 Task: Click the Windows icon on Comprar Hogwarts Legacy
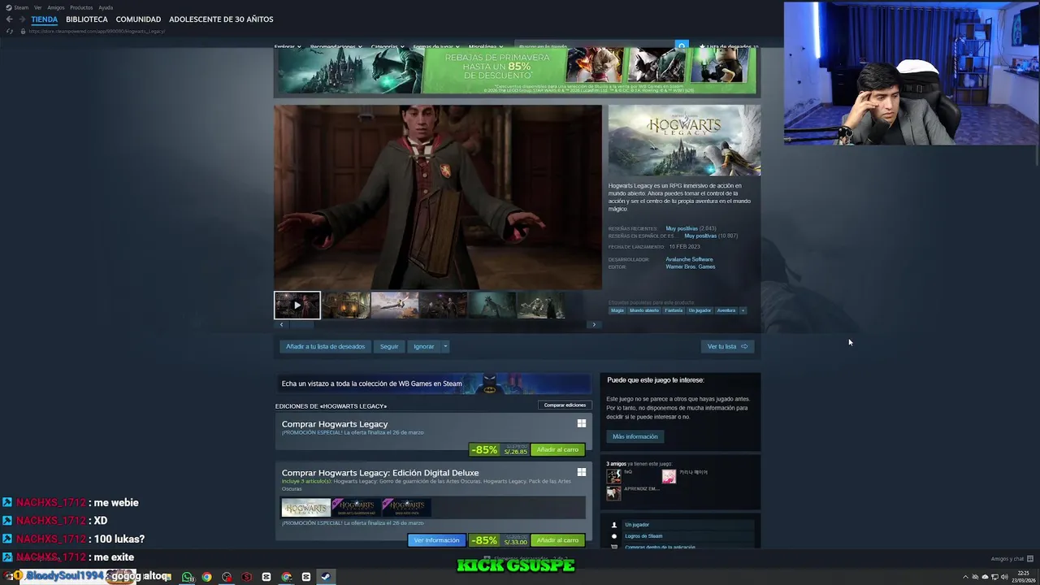pyautogui.click(x=581, y=423)
